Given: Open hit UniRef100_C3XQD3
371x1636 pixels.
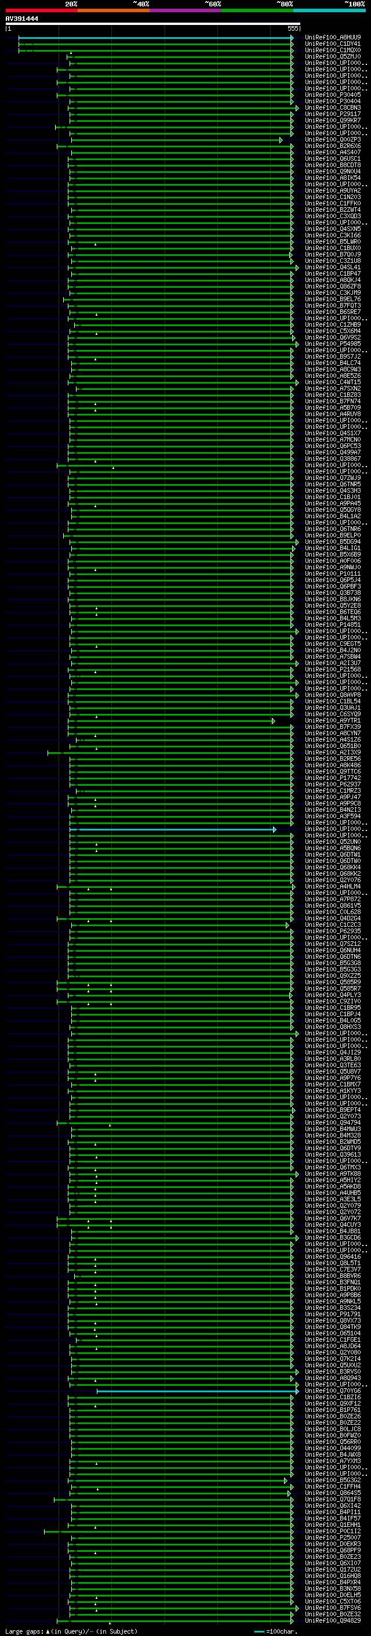Looking at the screenshot, I should (333, 216).
